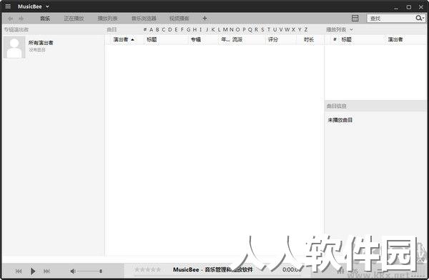Jump to letter S in alphabet bar
The height and width of the screenshot is (280, 429).
click(262, 29)
